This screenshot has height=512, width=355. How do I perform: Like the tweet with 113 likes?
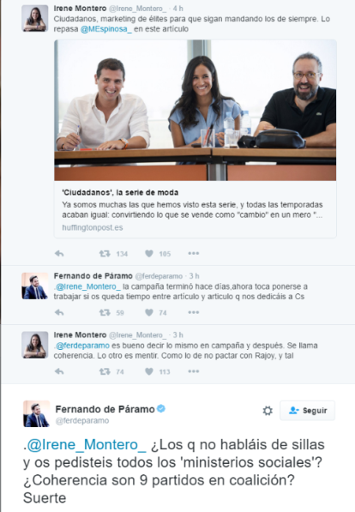[149, 371]
